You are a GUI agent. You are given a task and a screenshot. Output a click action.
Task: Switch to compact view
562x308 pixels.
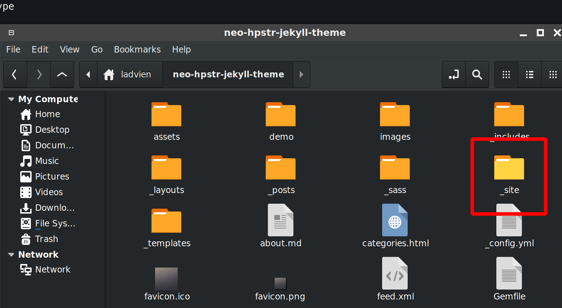(x=553, y=75)
